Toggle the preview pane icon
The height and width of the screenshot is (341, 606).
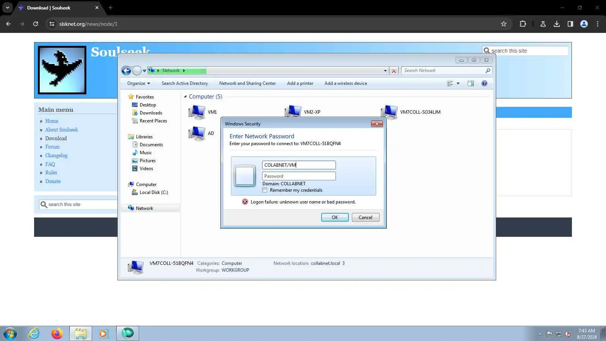[471, 83]
